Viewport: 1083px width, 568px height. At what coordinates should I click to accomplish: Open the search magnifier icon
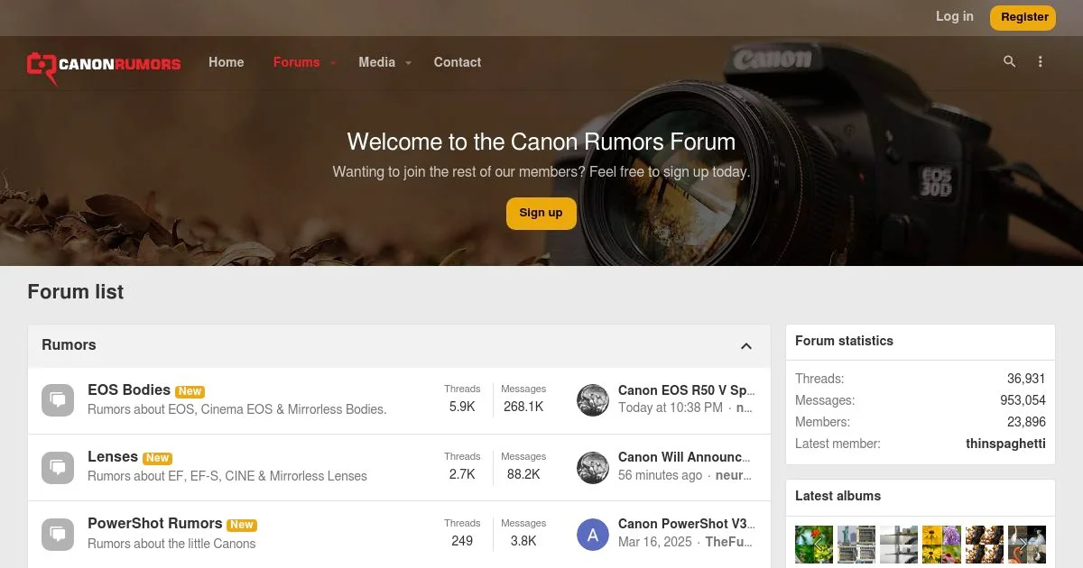(1009, 61)
